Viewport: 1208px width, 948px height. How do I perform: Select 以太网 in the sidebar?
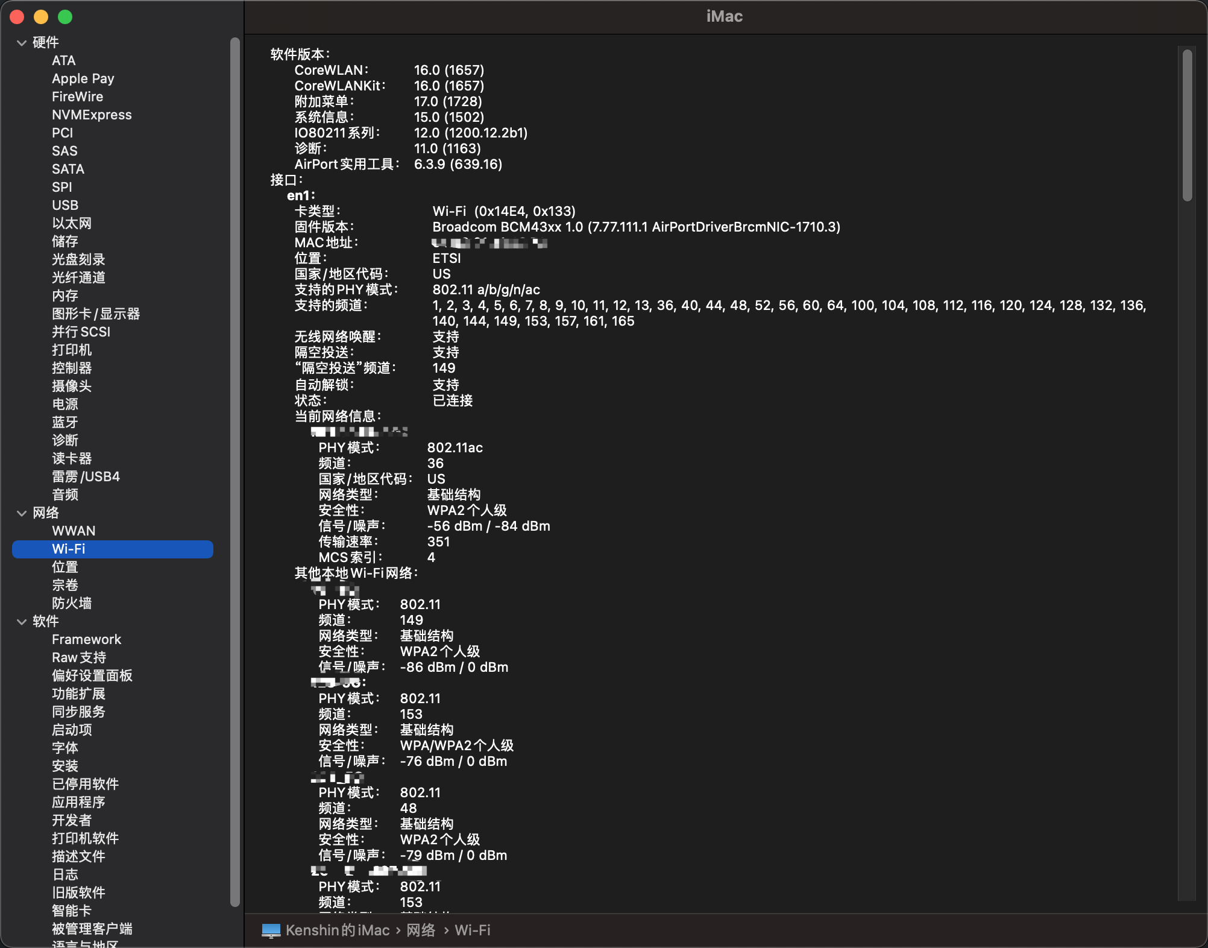72,223
